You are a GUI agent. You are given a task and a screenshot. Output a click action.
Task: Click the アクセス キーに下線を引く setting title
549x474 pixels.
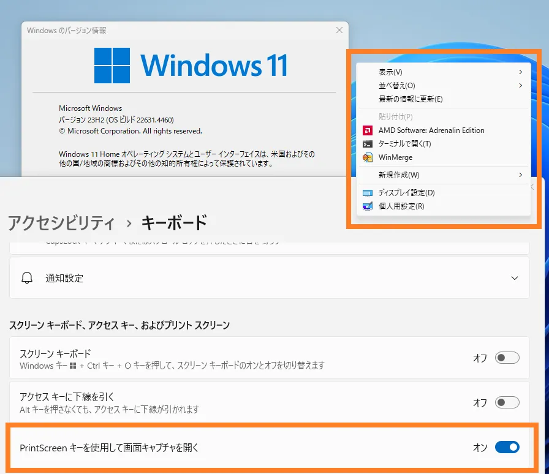pos(67,397)
